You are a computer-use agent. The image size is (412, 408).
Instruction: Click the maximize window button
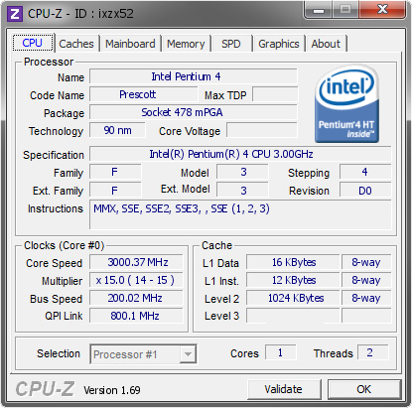[345, 10]
